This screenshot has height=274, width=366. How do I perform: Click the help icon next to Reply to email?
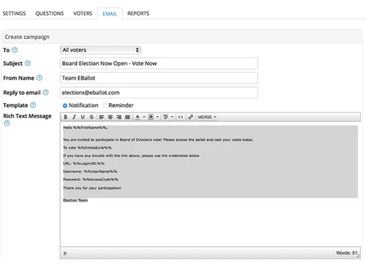tap(45, 93)
